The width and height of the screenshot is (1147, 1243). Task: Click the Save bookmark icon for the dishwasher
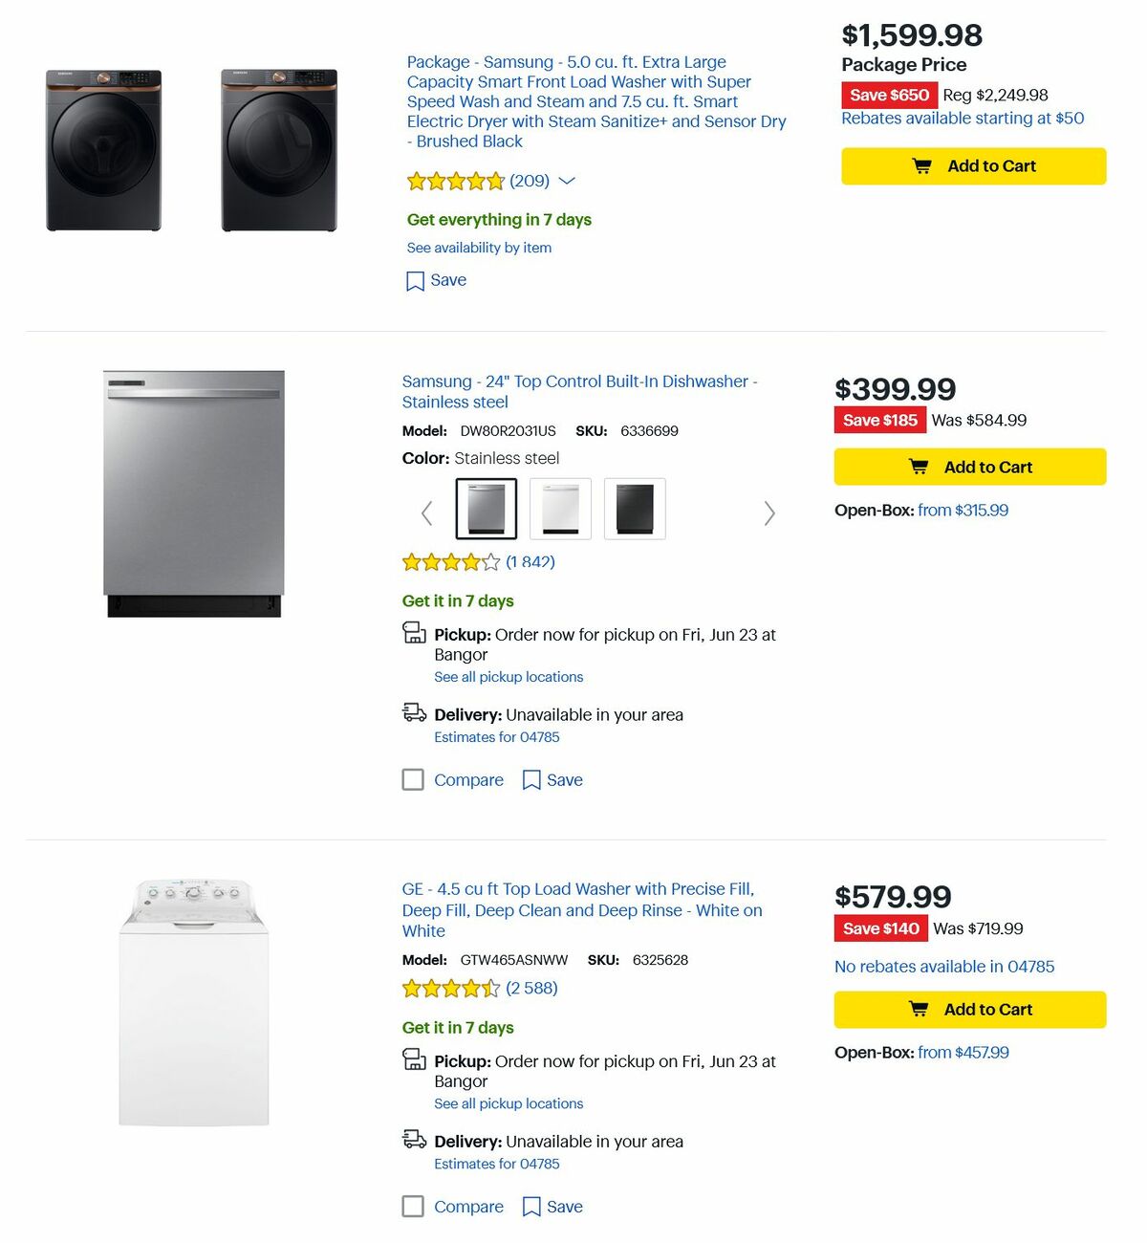(x=532, y=779)
